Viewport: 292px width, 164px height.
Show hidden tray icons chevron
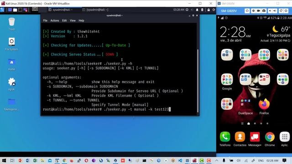(x=217, y=160)
